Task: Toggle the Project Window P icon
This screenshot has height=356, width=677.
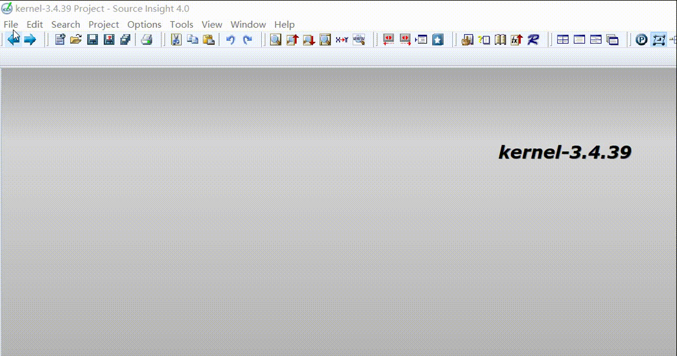Action: (642, 40)
